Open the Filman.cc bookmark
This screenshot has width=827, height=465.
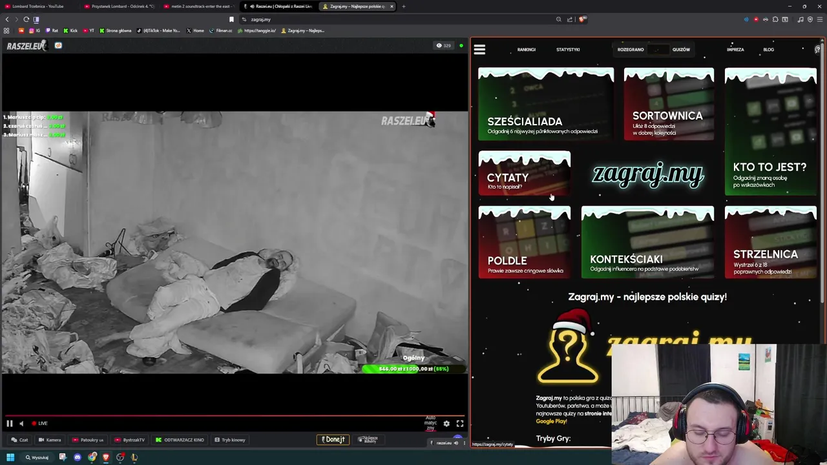(x=221, y=30)
